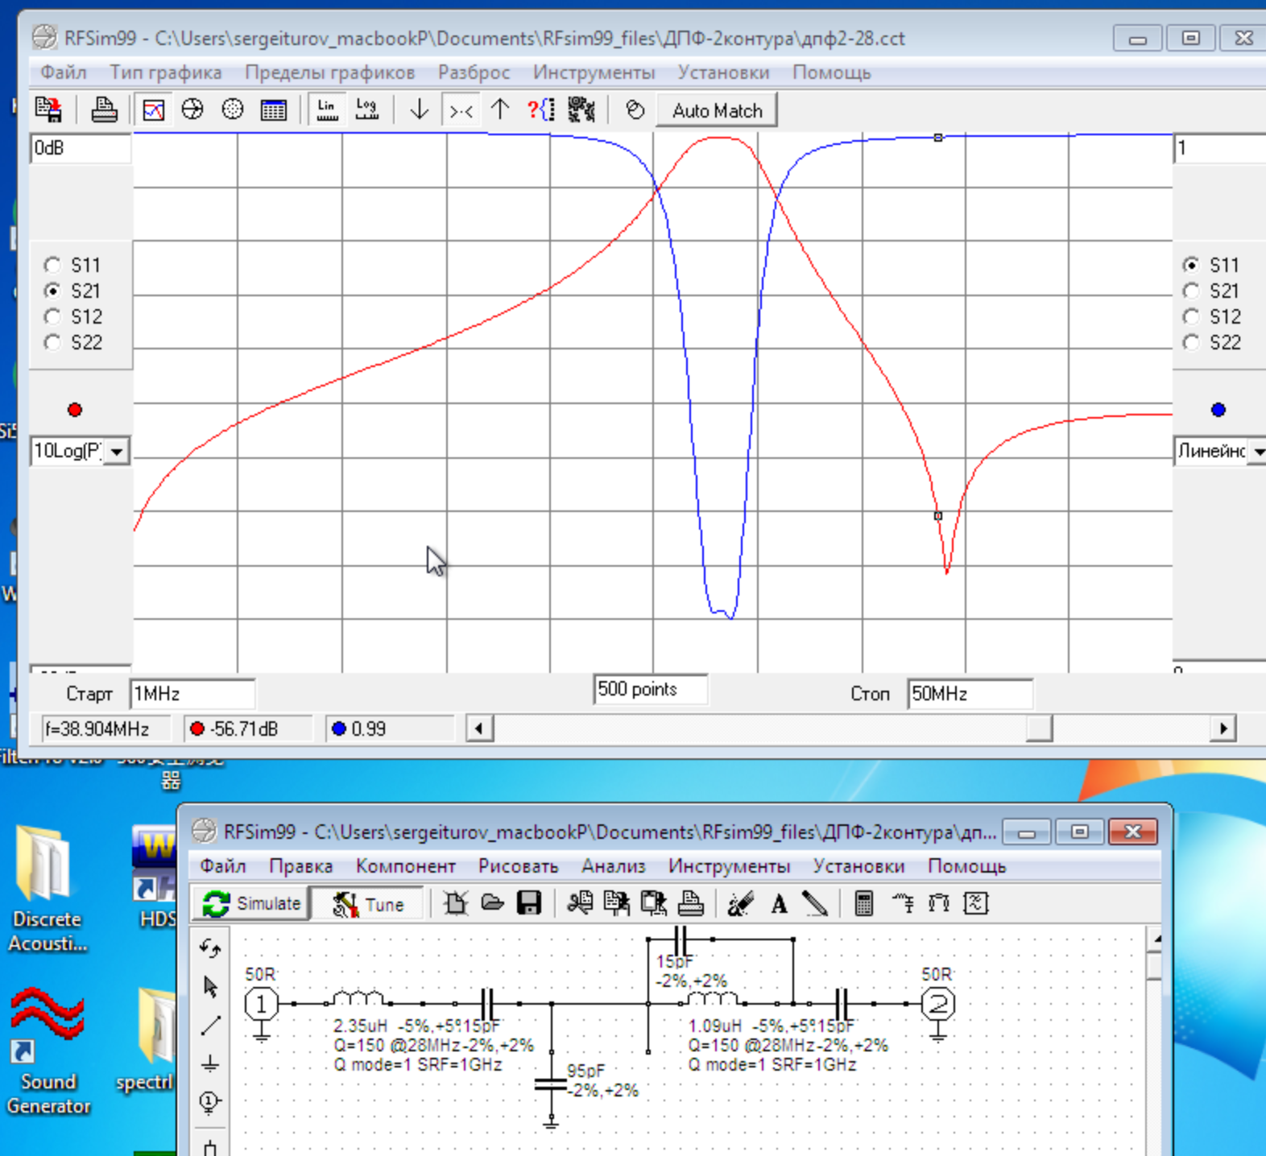Screen dimensions: 1266x1156
Task: Choose S22 for the red trace
Action: [53, 342]
